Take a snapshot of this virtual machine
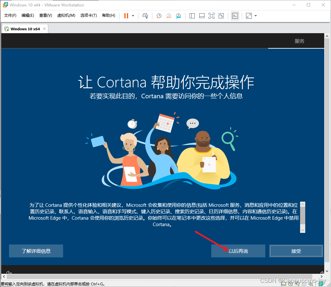 159,16
